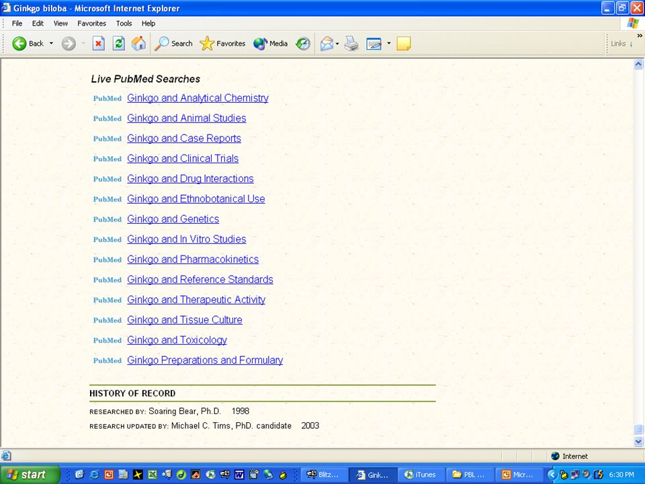Viewport: 645px width, 484px height.
Task: Open Ginkgo and Drug Interactions link
Action: (x=190, y=179)
